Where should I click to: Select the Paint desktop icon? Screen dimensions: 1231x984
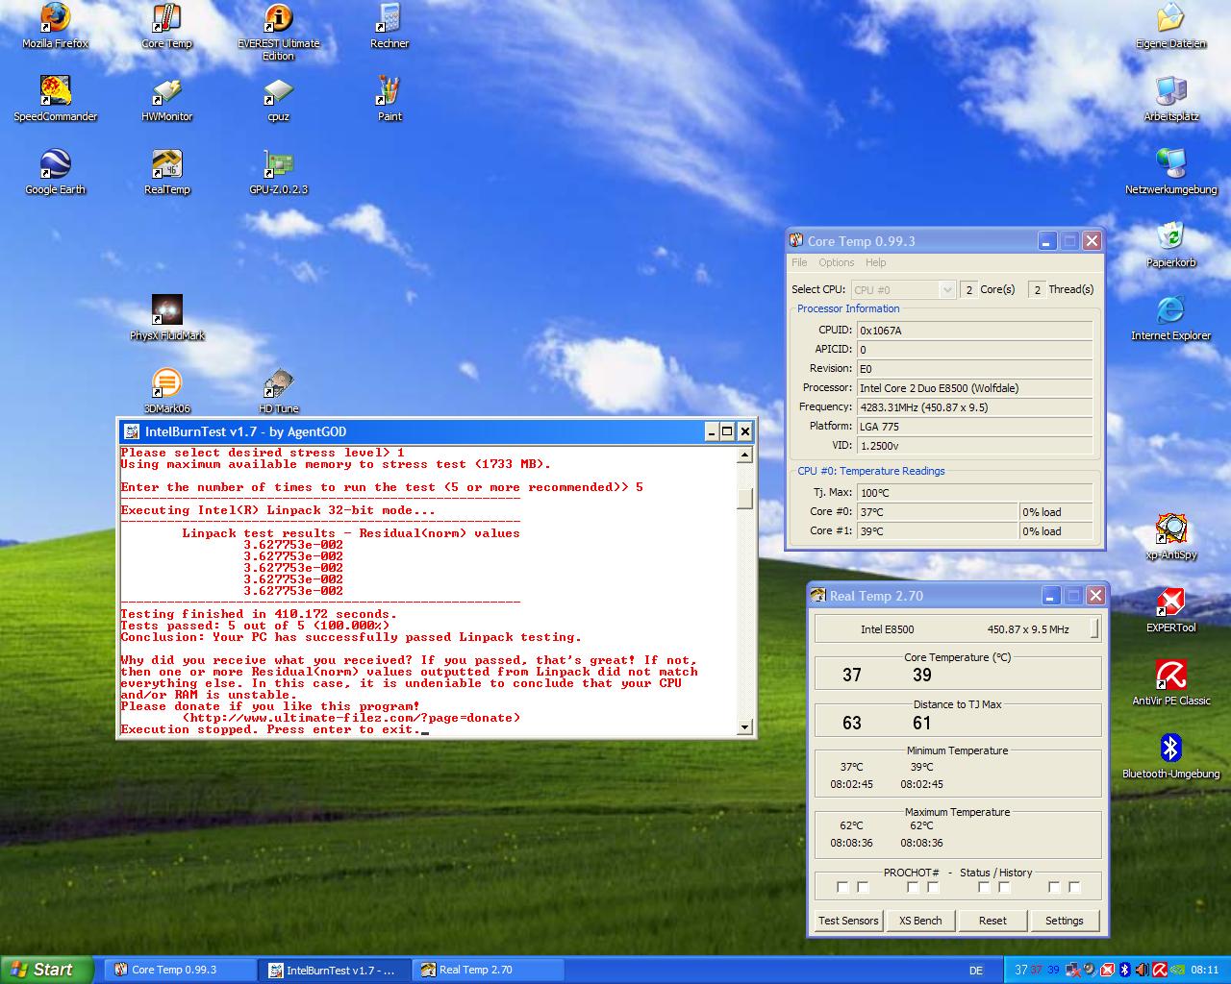click(389, 99)
